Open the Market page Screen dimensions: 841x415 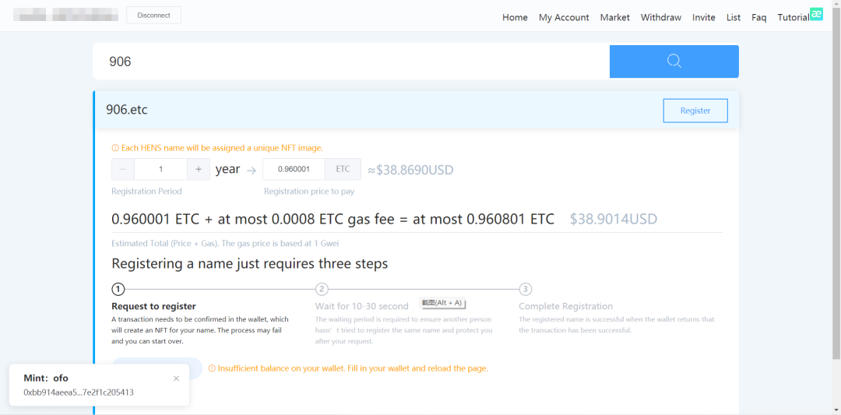[614, 17]
